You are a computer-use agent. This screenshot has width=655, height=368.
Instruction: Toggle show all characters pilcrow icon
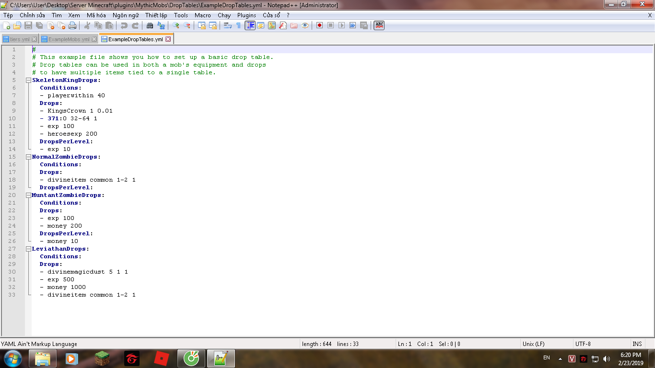238,25
